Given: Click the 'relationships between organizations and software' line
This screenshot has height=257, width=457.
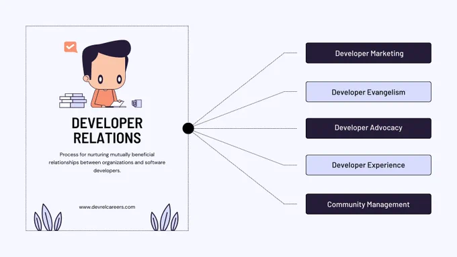Looking at the screenshot, I should click(x=107, y=162).
